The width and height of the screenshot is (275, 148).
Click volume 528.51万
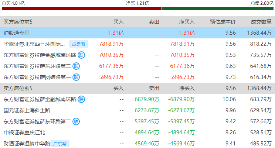click(261, 132)
